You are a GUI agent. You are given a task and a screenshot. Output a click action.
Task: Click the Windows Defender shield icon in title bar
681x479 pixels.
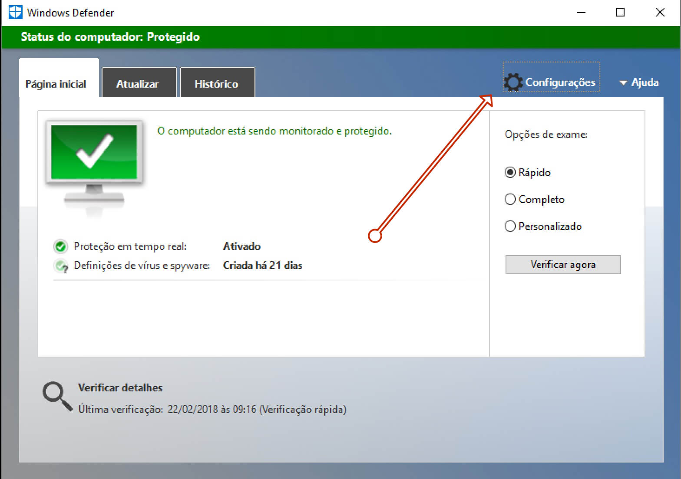pos(15,12)
